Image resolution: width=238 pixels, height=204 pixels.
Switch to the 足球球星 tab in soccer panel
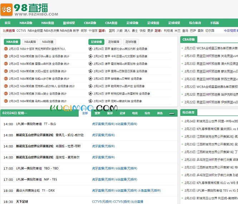click(131, 42)
